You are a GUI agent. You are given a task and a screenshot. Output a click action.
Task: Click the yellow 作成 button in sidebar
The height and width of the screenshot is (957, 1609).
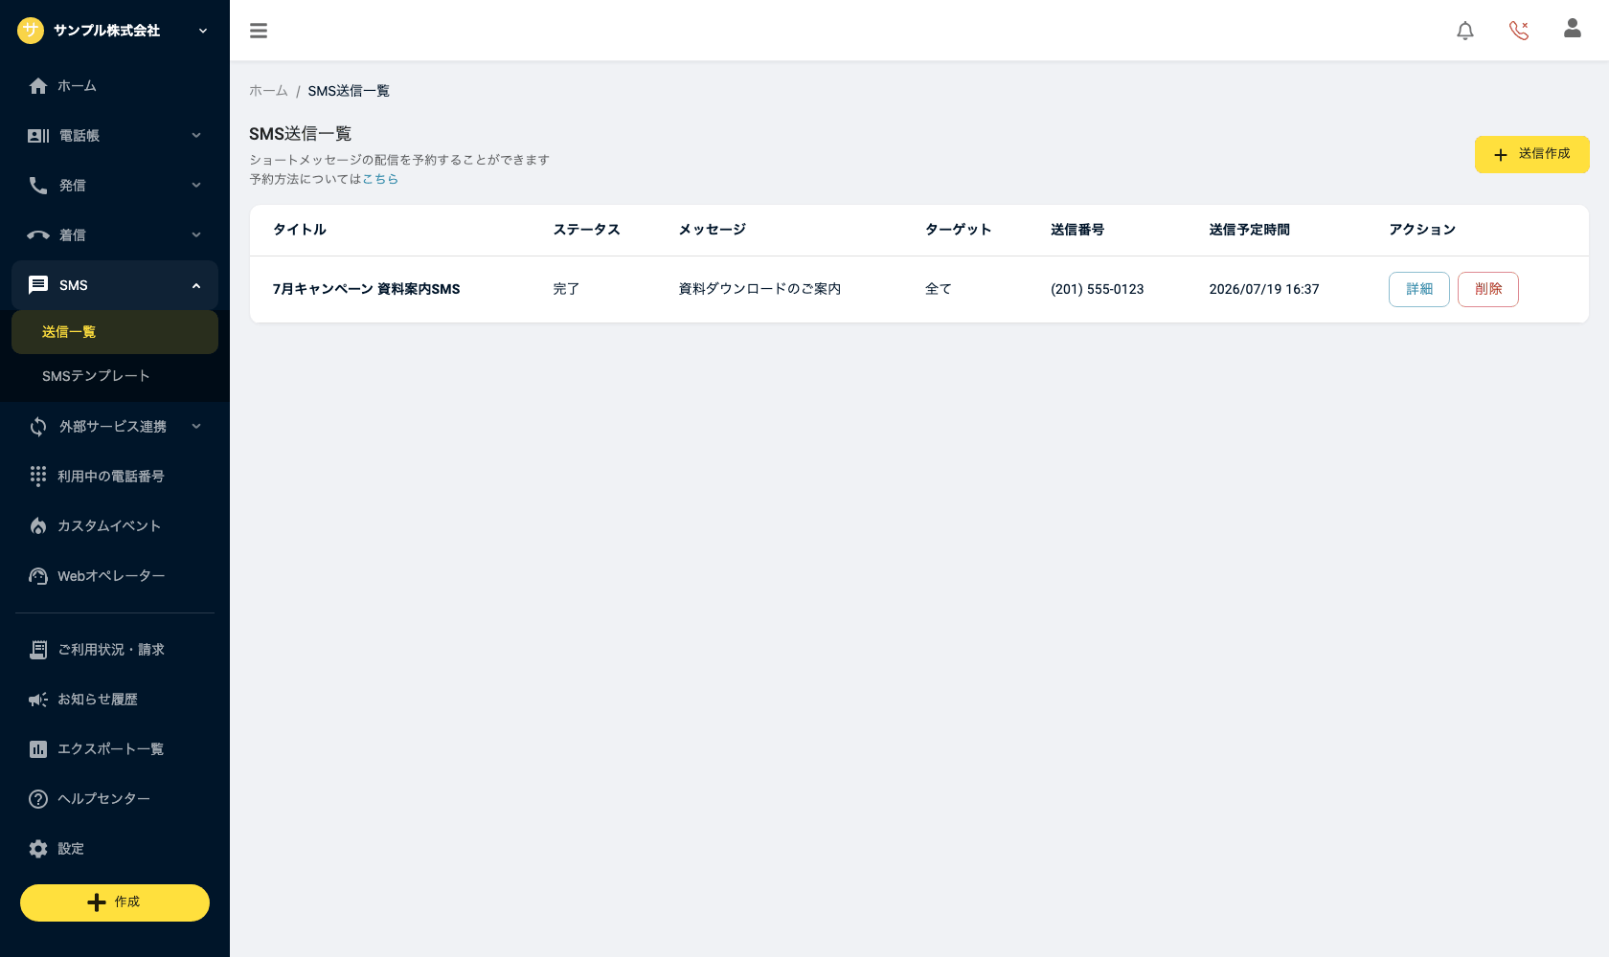(x=115, y=902)
